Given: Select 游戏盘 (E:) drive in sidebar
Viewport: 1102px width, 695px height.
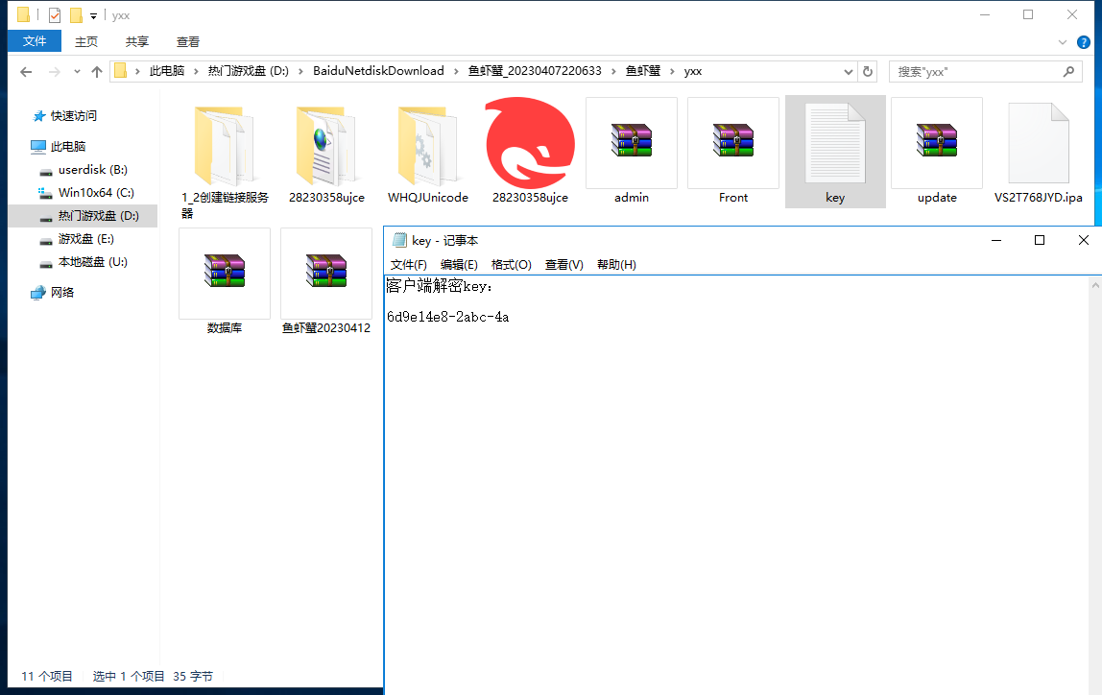Looking at the screenshot, I should pos(85,239).
